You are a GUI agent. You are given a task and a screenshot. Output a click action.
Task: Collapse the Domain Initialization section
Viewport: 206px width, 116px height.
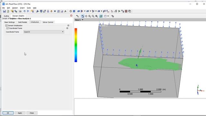[x=68, y=25]
